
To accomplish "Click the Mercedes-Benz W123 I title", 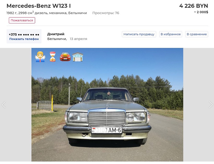I will pyautogui.click(x=39, y=6).
